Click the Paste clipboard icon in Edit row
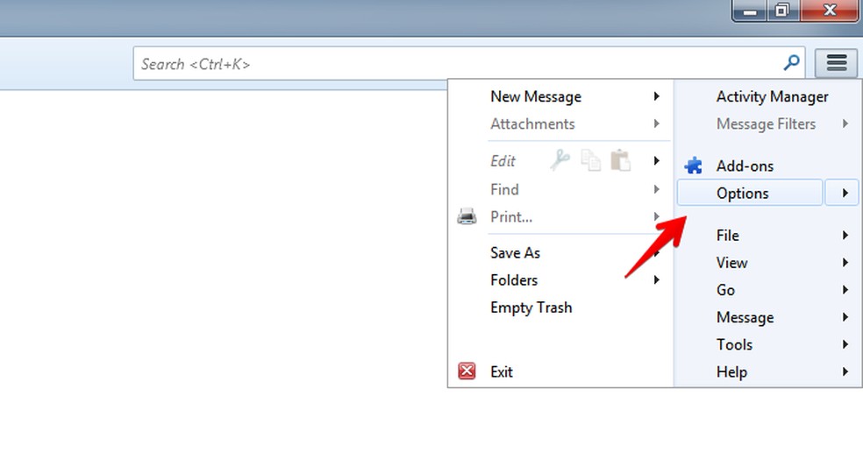Screen dimensions: 863x459 pyautogui.click(x=620, y=160)
